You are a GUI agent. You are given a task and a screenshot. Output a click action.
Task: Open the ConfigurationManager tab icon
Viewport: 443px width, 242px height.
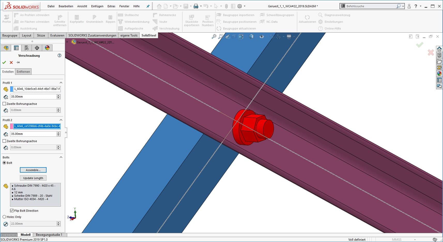(27, 48)
